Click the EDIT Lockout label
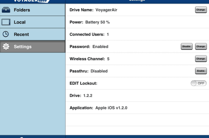 pyautogui.click(x=83, y=83)
